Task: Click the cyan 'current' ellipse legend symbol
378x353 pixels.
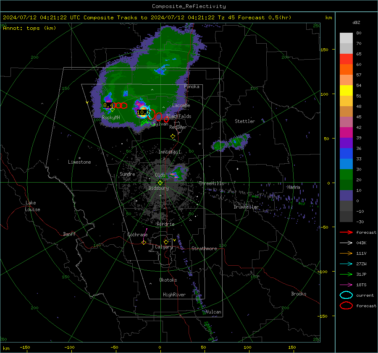Action: pyautogui.click(x=346, y=295)
